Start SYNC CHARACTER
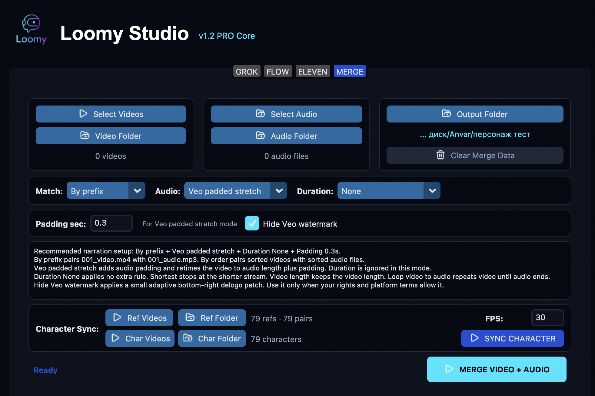Screen dimensions: 595x396 513,338
